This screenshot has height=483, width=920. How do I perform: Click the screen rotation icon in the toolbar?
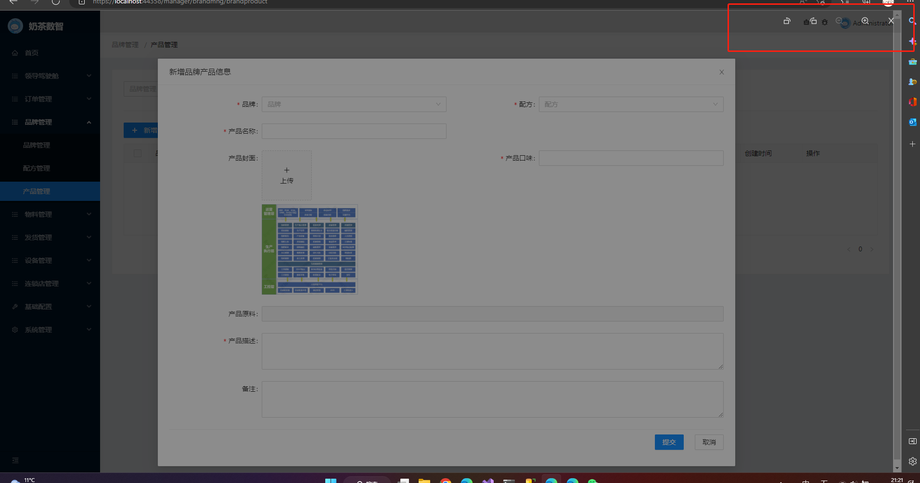(x=787, y=22)
